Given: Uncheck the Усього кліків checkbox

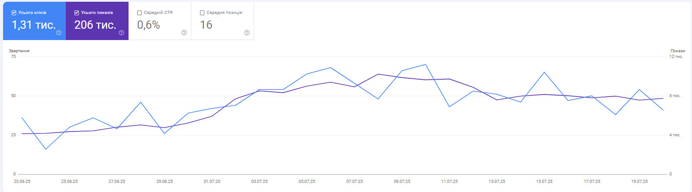Looking at the screenshot, I should click(x=14, y=13).
